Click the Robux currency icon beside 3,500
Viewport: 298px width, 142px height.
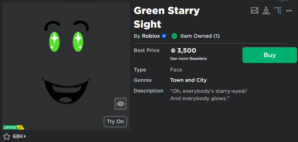pos(173,51)
